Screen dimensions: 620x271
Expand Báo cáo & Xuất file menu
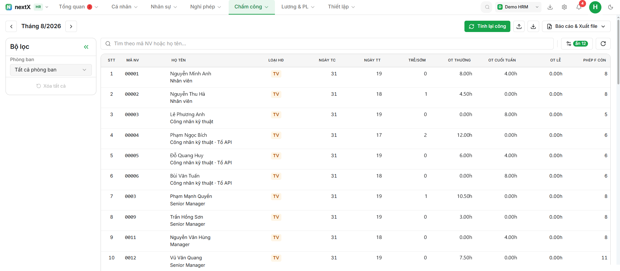pyautogui.click(x=576, y=27)
